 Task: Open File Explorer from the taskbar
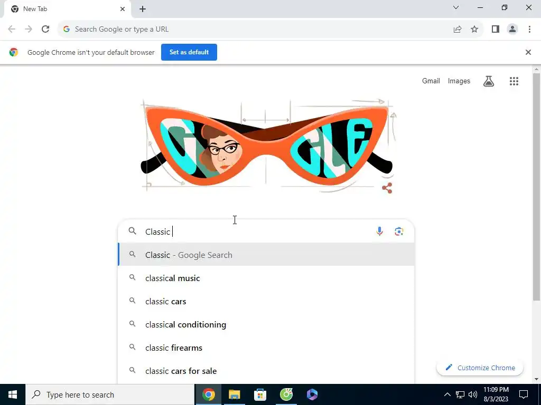[x=234, y=394]
